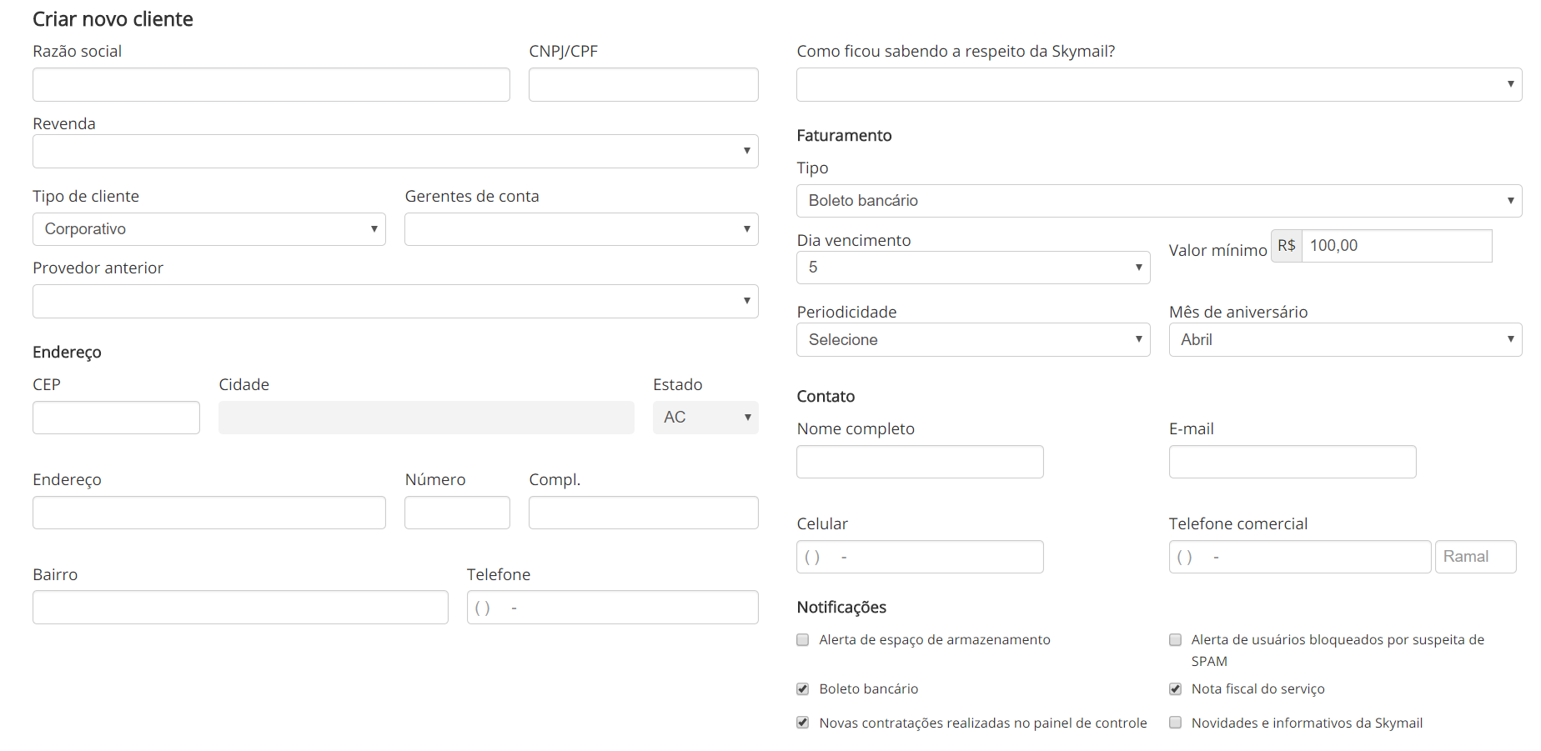Enable Novidades e informativos da Skymail
This screenshot has height=751, width=1541.
click(1175, 723)
